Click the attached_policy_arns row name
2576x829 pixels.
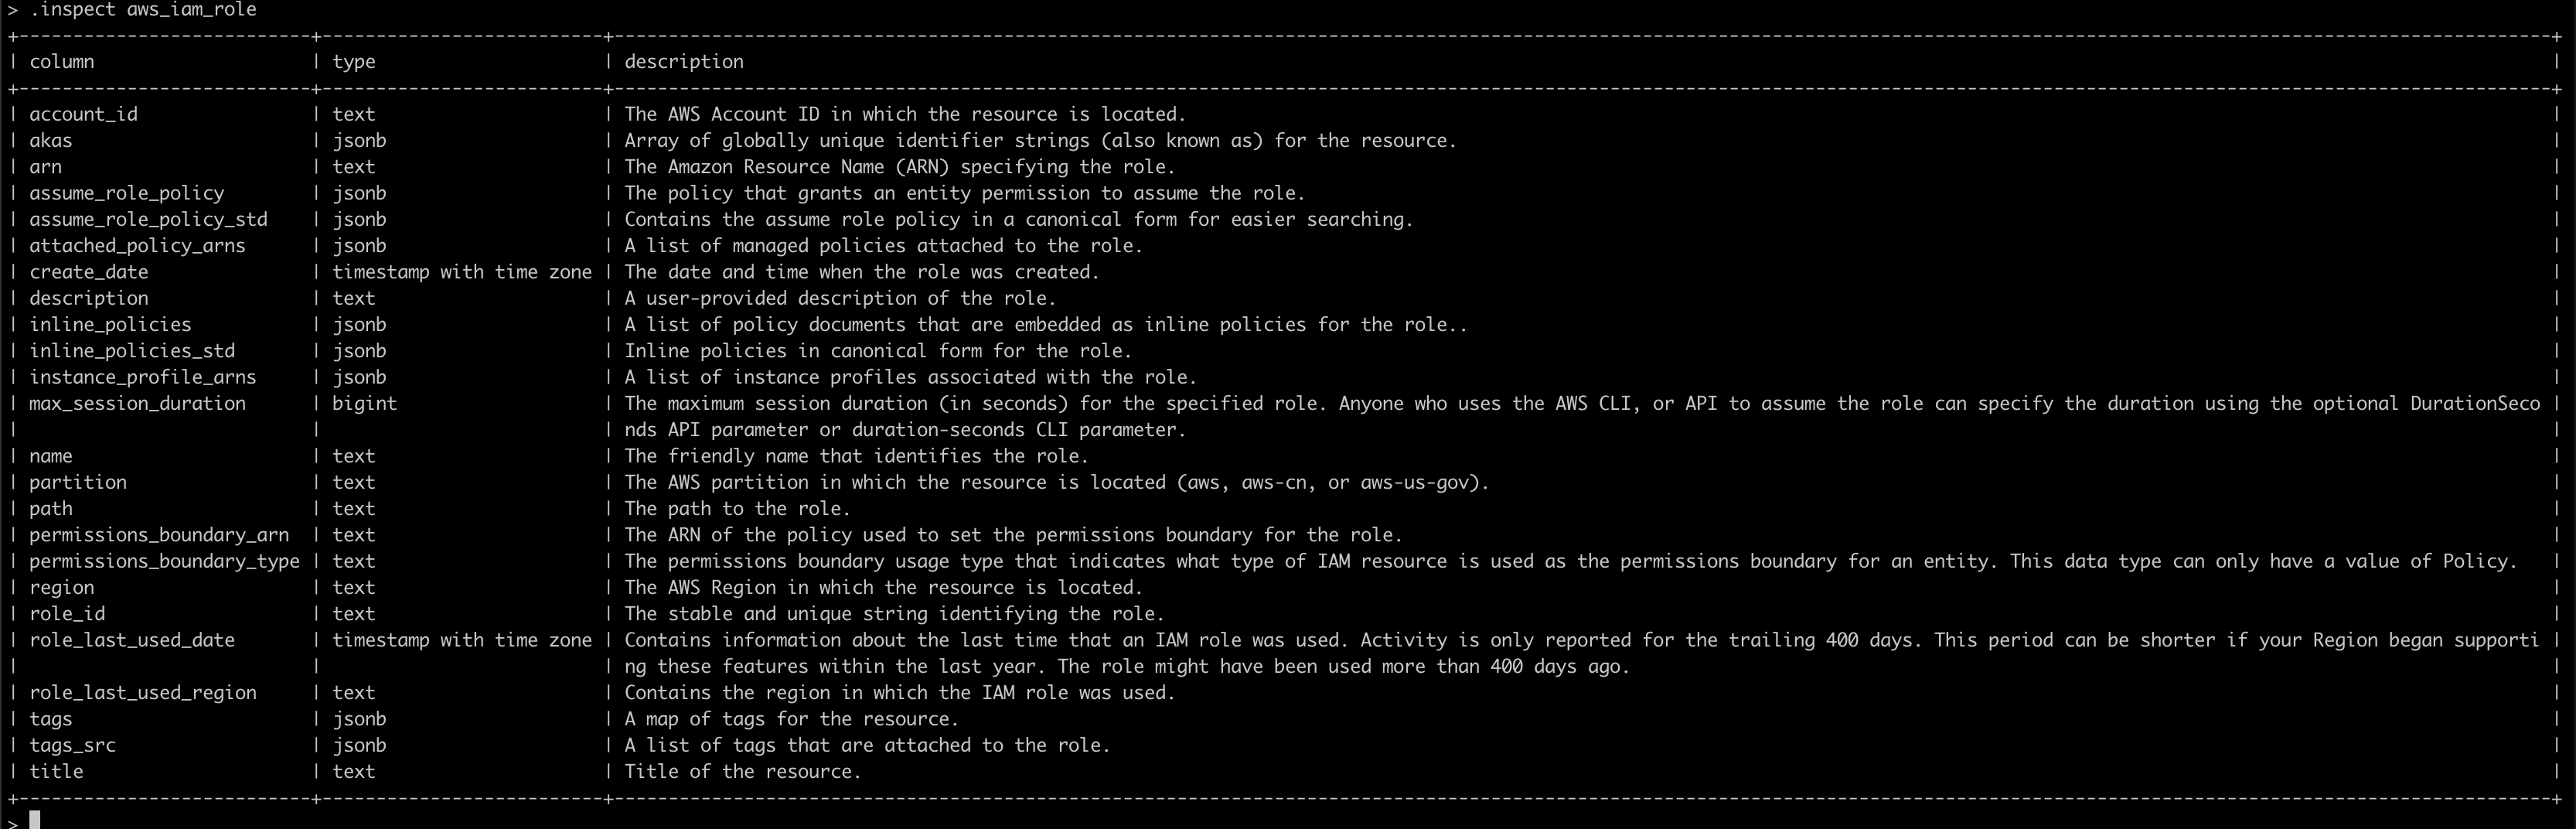pyautogui.click(x=137, y=246)
